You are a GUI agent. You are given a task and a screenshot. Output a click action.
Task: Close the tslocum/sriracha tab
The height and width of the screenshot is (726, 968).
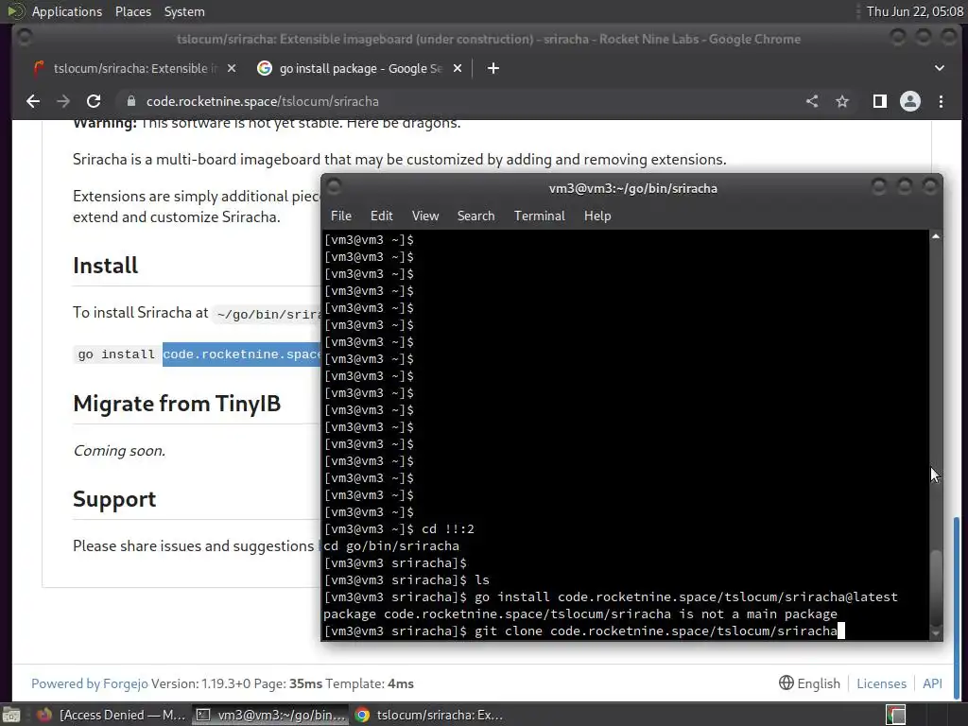(x=232, y=68)
